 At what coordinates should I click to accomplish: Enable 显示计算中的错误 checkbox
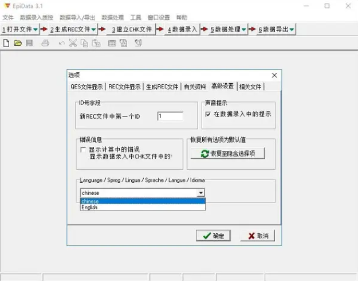point(84,149)
